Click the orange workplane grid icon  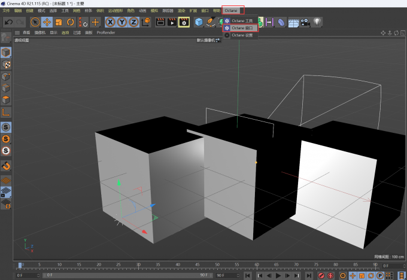click(x=6, y=180)
